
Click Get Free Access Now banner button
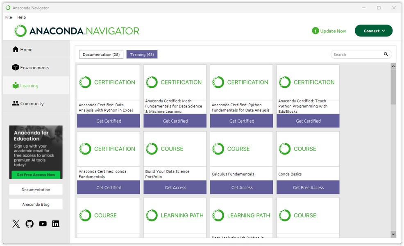point(36,175)
